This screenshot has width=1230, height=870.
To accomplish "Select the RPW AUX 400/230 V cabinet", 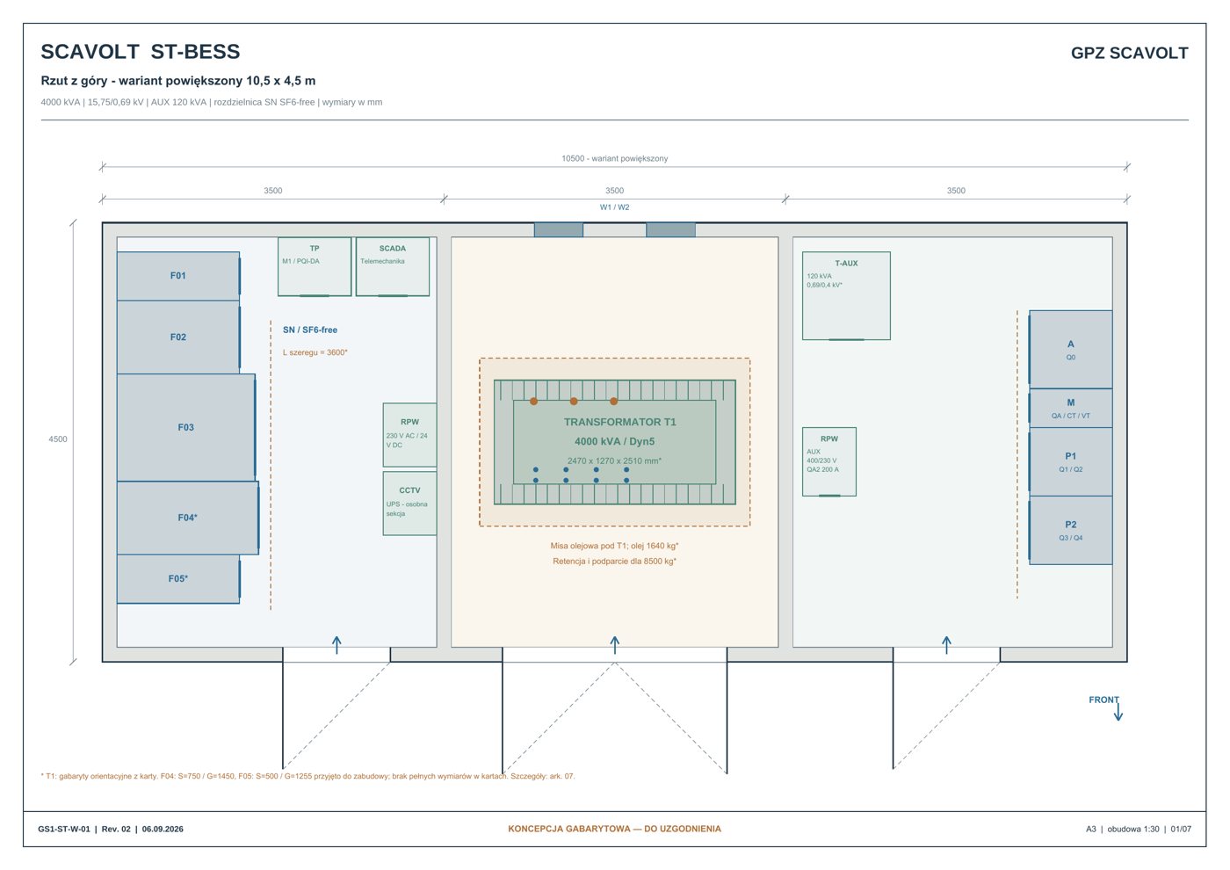I will click(x=829, y=462).
